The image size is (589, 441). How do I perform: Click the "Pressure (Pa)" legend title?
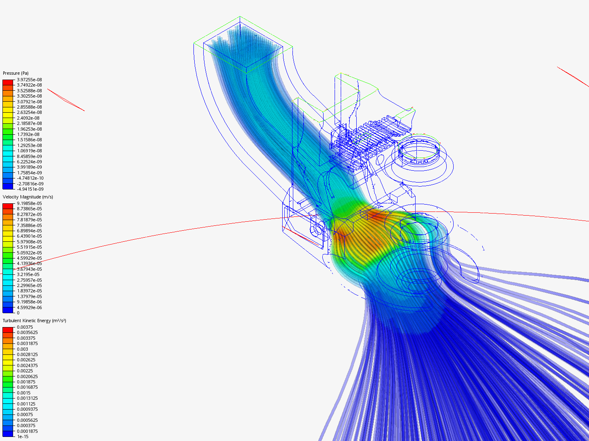click(16, 73)
